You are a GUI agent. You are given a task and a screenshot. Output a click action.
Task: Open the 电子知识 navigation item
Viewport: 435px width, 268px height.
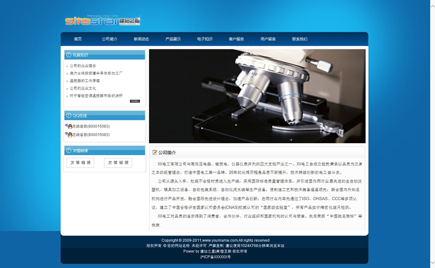[204, 39]
